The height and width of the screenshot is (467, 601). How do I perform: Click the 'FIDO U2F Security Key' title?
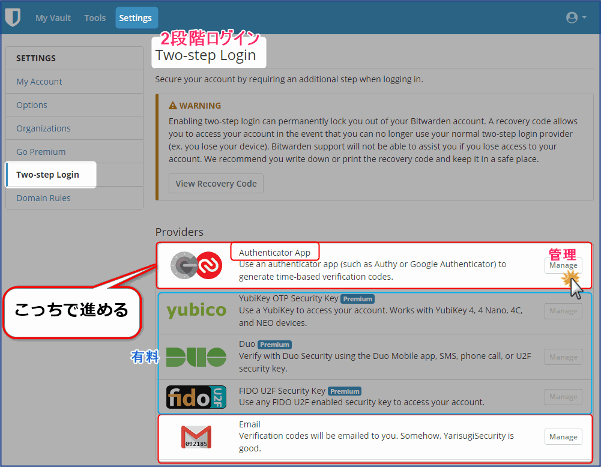pyautogui.click(x=282, y=391)
